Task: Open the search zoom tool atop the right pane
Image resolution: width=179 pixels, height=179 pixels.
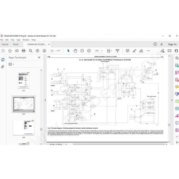Action: (x=177, y=58)
